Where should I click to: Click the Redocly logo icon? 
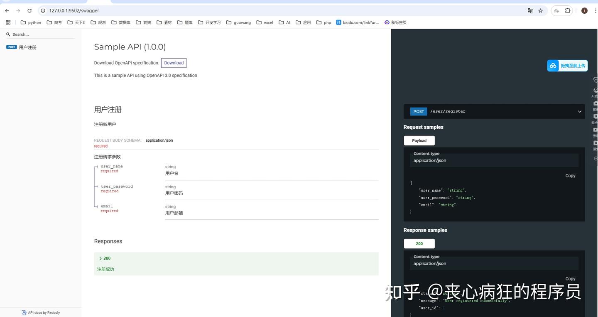24,312
